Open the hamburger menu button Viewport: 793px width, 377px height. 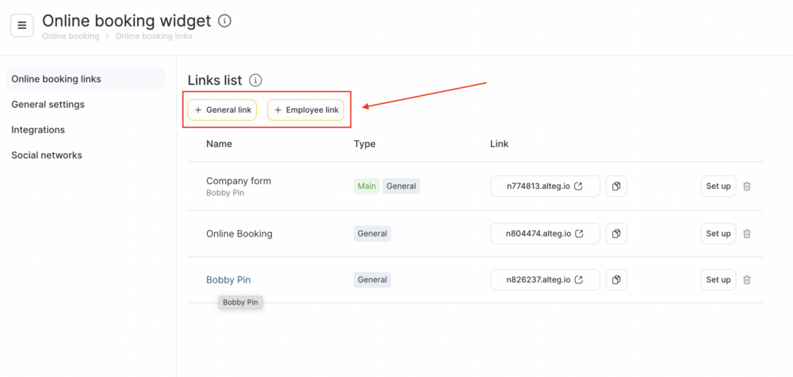click(x=21, y=25)
